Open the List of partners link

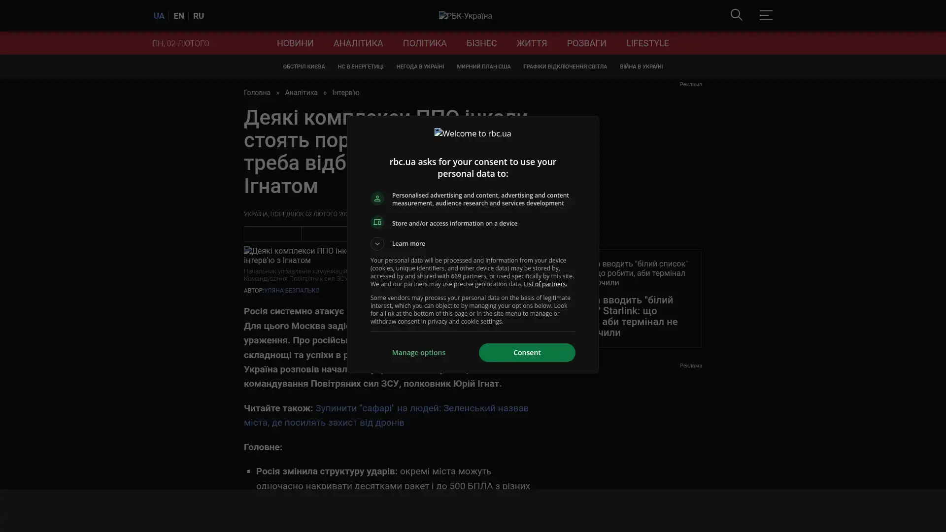click(x=545, y=284)
